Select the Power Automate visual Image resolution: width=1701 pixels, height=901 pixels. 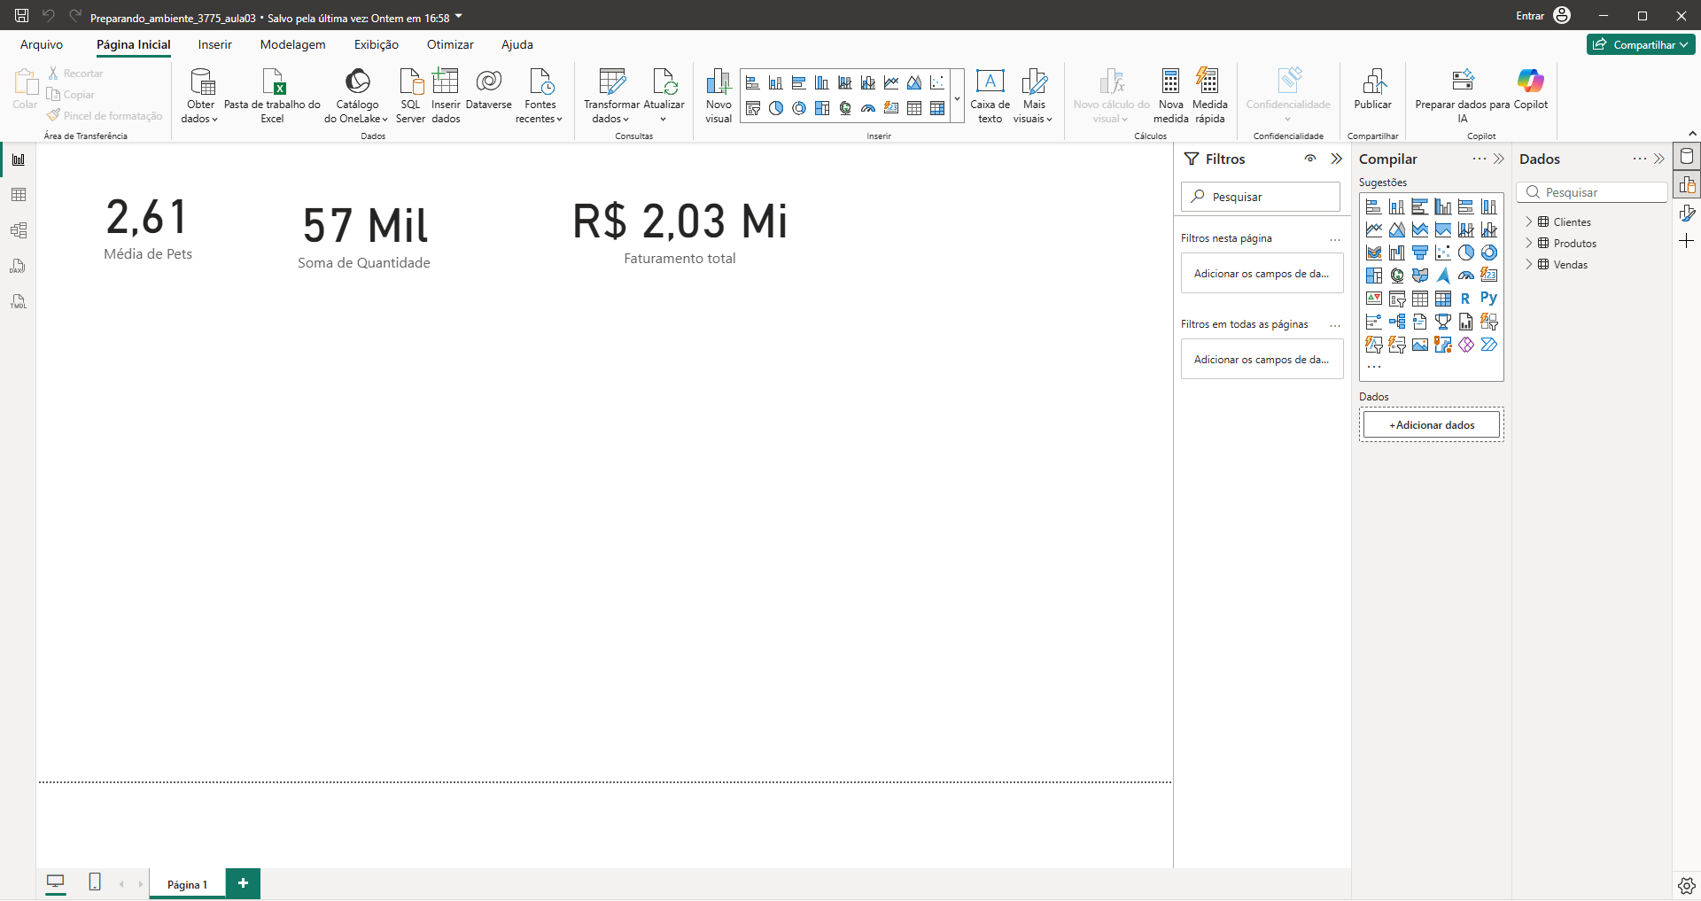[x=1488, y=345]
